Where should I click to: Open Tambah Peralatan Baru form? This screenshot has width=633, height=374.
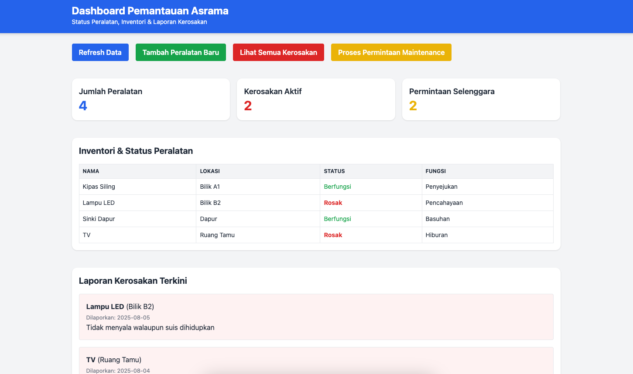pyautogui.click(x=181, y=52)
